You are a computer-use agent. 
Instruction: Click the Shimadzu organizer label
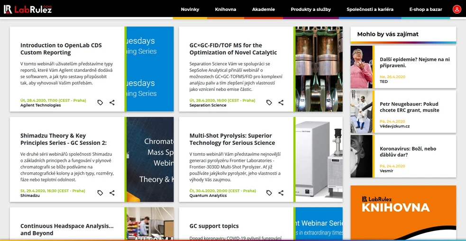click(x=30, y=196)
